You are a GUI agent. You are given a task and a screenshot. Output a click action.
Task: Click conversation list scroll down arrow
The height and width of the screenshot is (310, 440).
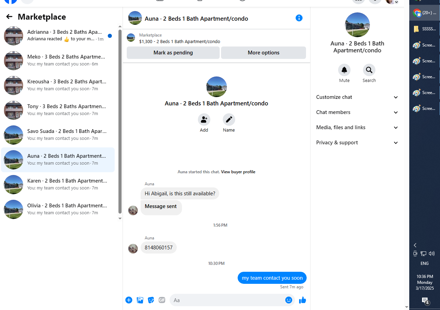(120, 218)
